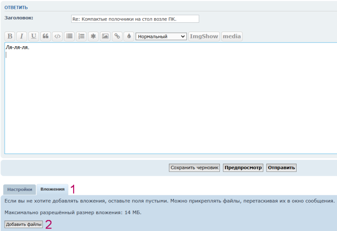Insert quote block using quotation icon

point(45,36)
